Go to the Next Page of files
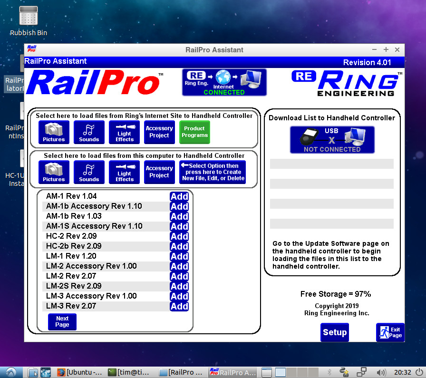 point(62,322)
